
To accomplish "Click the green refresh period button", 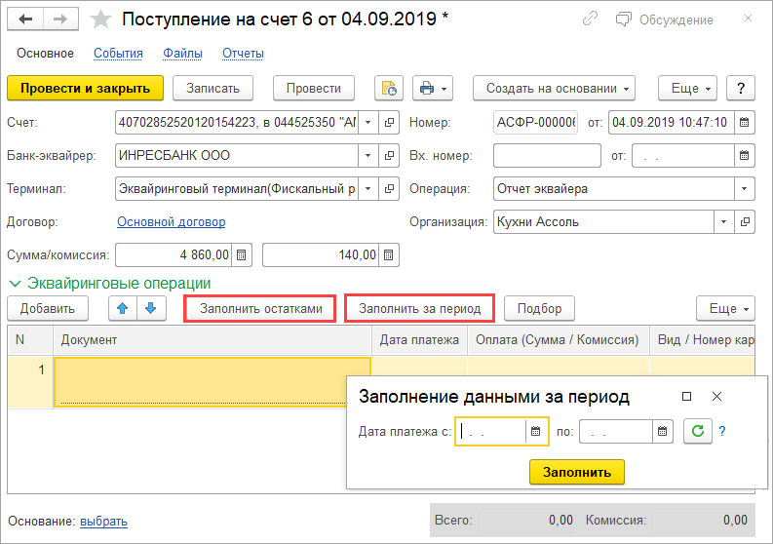I will 698,431.
